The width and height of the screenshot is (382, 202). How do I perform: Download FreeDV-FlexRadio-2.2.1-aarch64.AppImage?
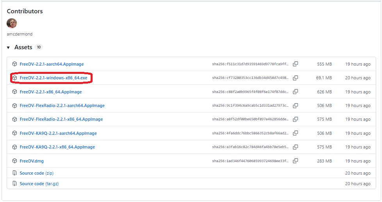click(62, 105)
